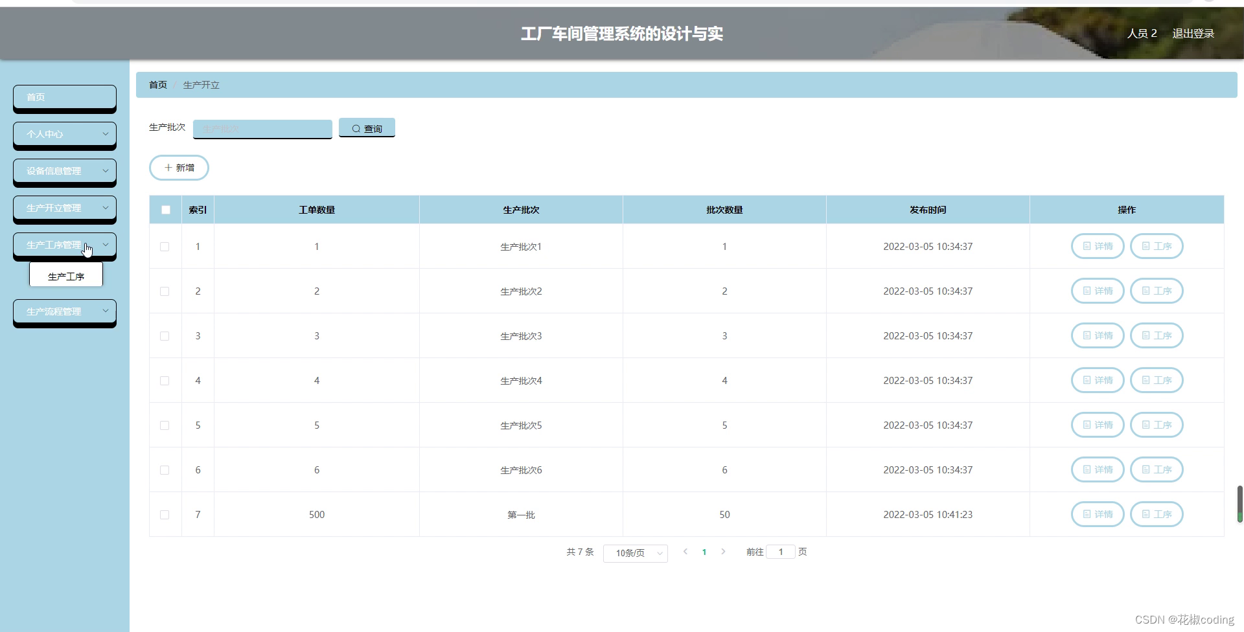Open 详情 for 第一批 row
The image size is (1244, 632).
(1098, 514)
